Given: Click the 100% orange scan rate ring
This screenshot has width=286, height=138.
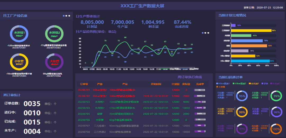Looking at the screenshot, I should point(276,129).
